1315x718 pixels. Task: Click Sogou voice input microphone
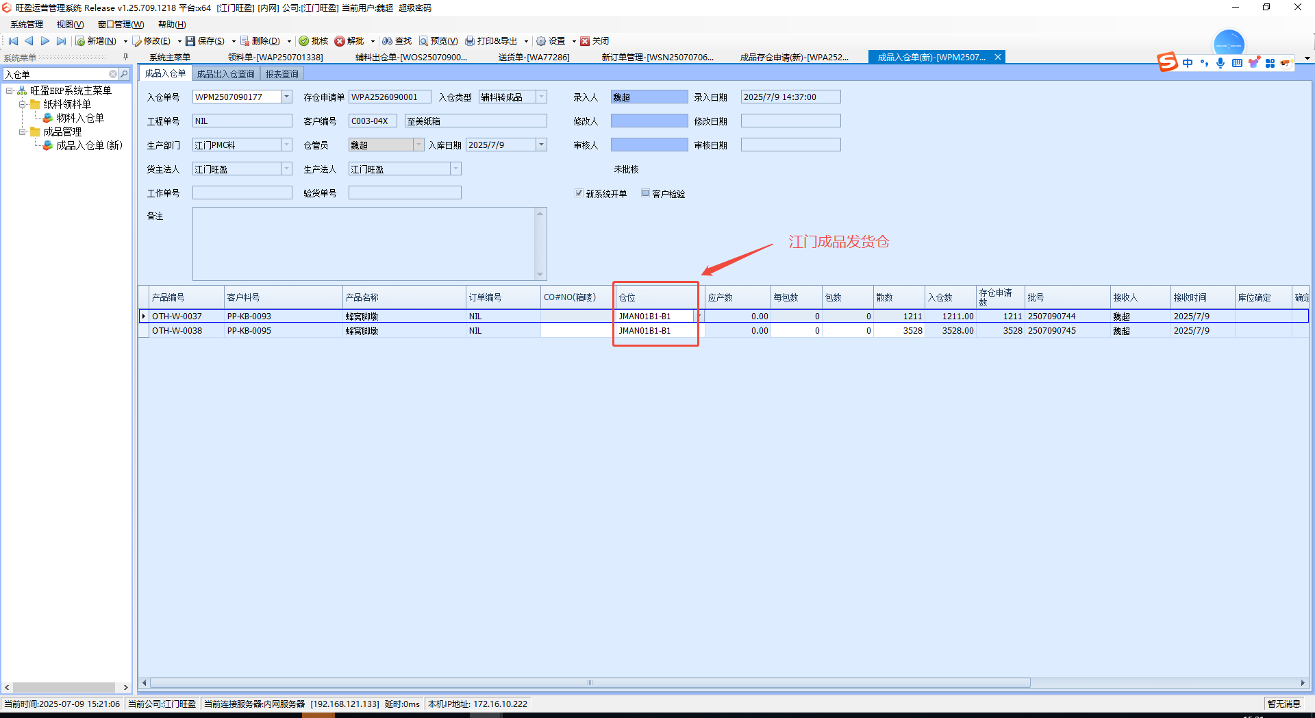[1220, 63]
